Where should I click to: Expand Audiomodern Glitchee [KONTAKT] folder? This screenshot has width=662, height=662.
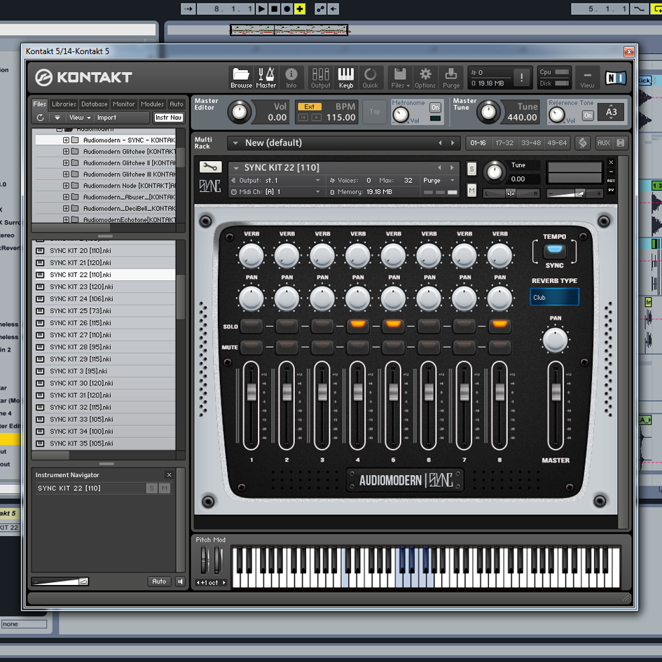coord(66,151)
